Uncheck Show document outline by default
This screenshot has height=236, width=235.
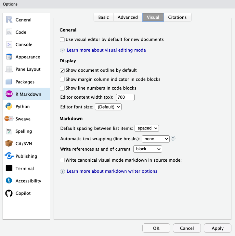click(x=62, y=70)
